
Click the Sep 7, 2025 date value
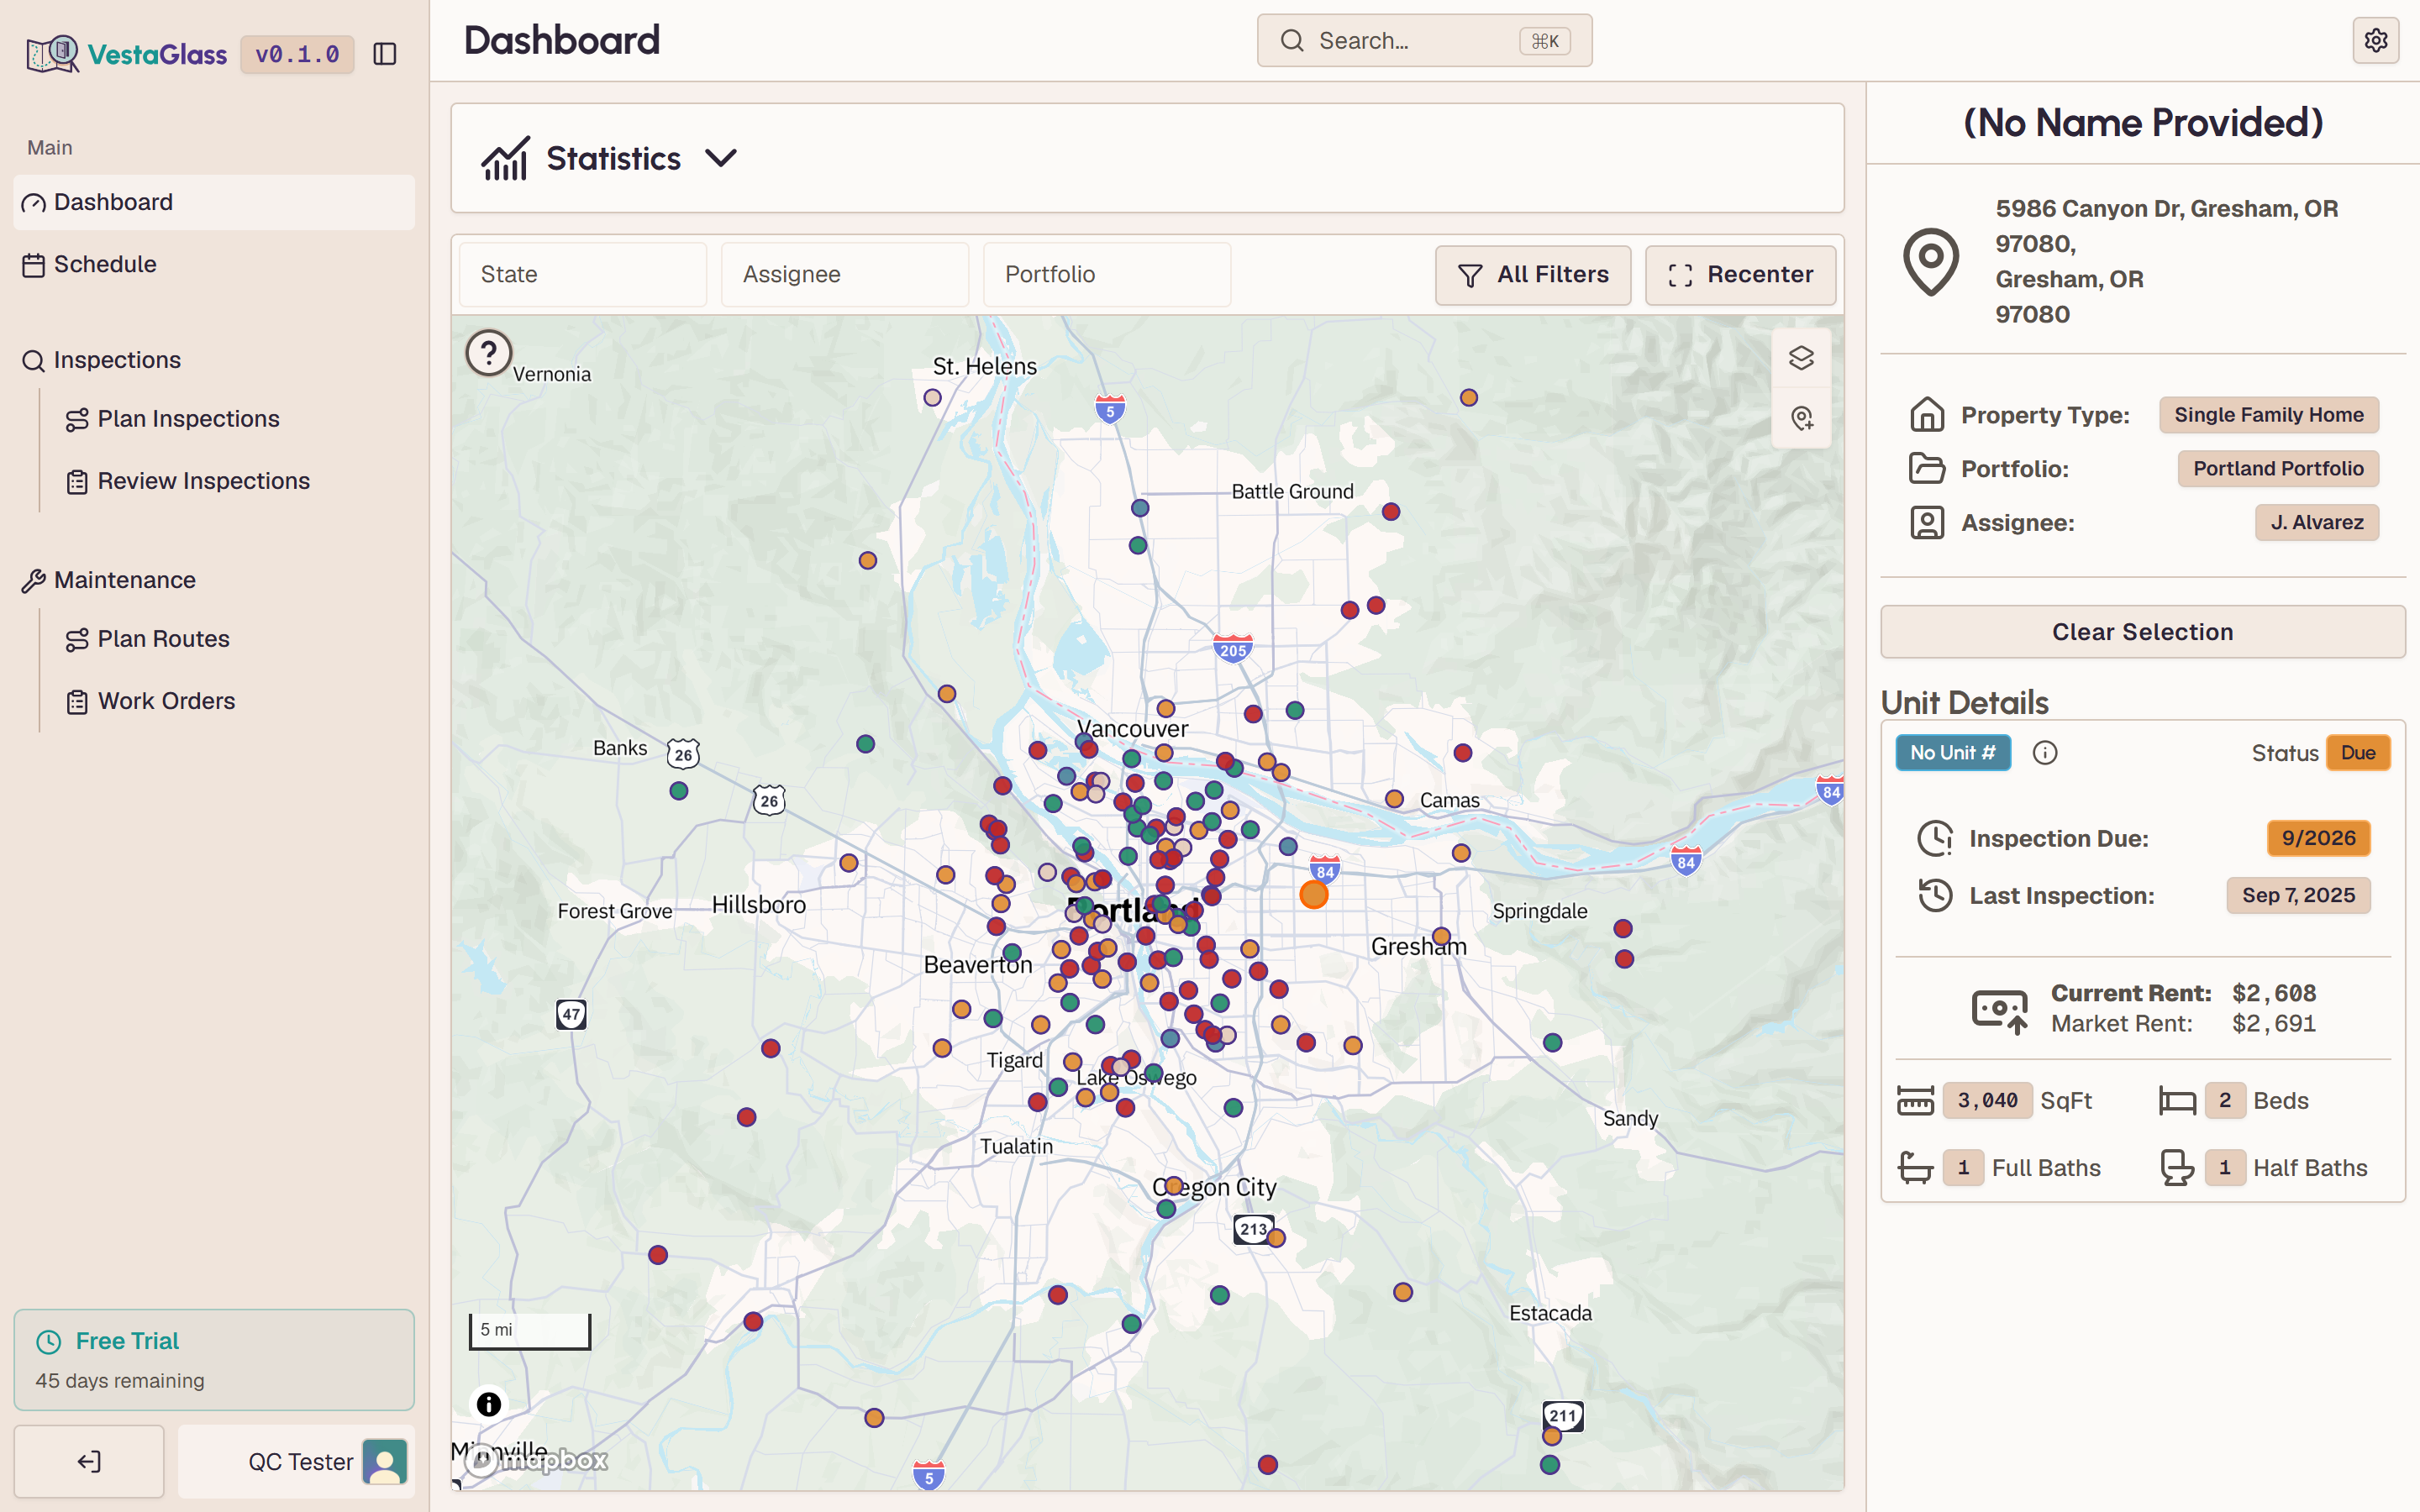(x=2298, y=896)
